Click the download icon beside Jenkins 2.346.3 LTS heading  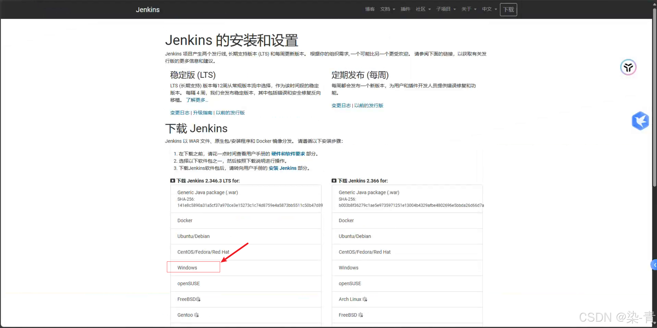click(173, 181)
